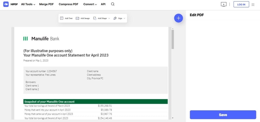Image resolution: width=260 pixels, height=122 pixels.
Task: Click the Add Text icon
Action: (x=62, y=18)
